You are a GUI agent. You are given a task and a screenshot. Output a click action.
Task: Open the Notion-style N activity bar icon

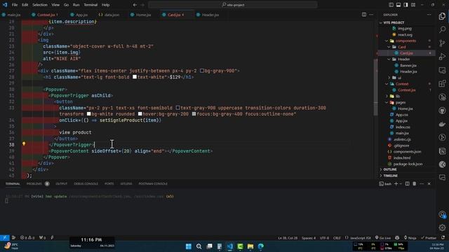coord(442,151)
